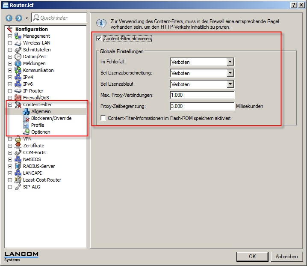Click the Max. Proxy-Verbindungen input field

(202, 95)
